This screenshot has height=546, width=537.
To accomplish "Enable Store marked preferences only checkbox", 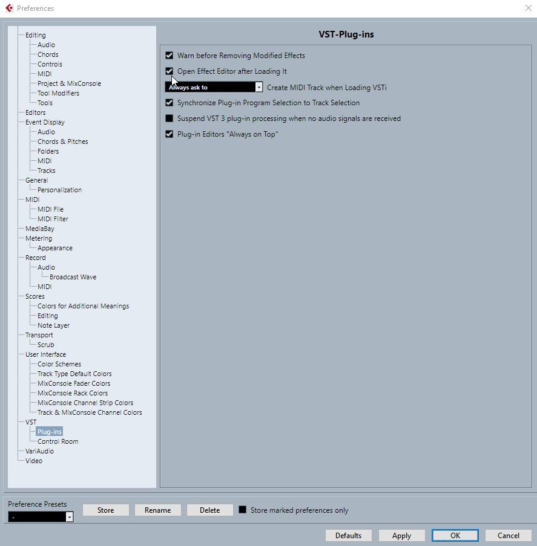I will click(242, 510).
